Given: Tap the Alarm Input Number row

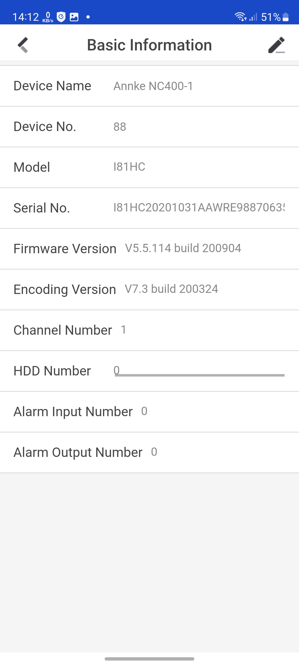Looking at the screenshot, I should pyautogui.click(x=149, y=411).
